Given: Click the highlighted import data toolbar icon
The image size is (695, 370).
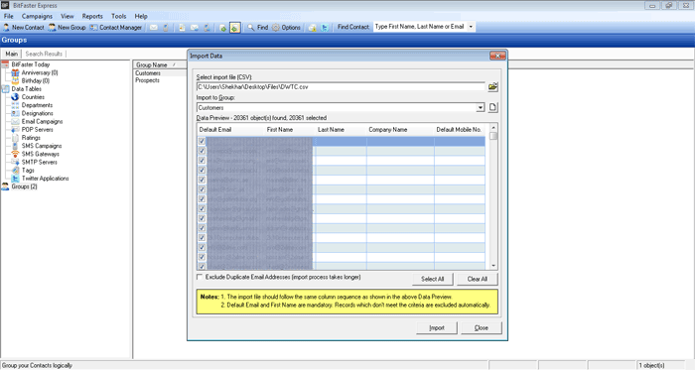Looking at the screenshot, I should pos(235,28).
